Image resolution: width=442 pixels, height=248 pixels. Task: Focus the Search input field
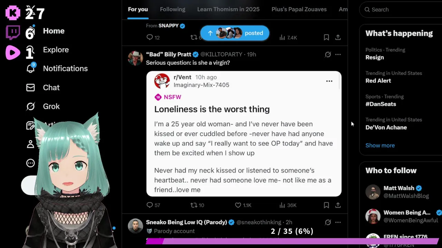point(401,10)
